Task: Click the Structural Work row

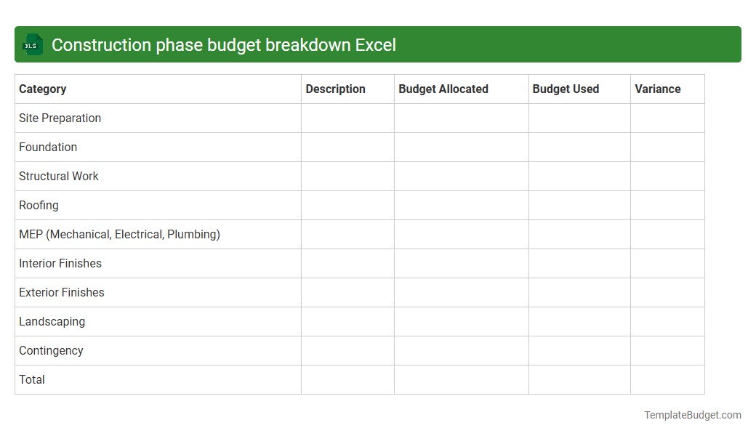Action: [x=59, y=176]
